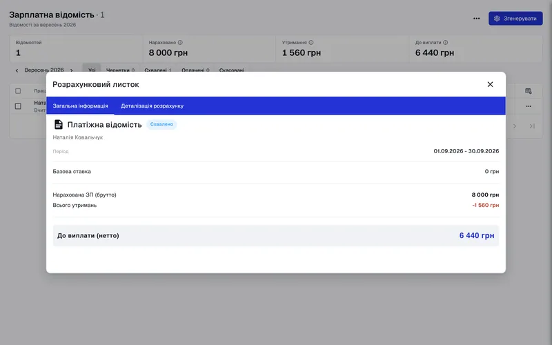Open the three-dot menu beside Згенерувати
Viewport: 552px width, 345px height.
click(476, 19)
